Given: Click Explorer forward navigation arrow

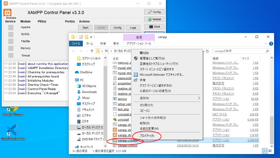Looking at the screenshot, I should click(x=81, y=51).
